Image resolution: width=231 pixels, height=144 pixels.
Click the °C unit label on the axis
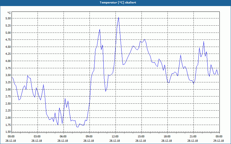9,13
